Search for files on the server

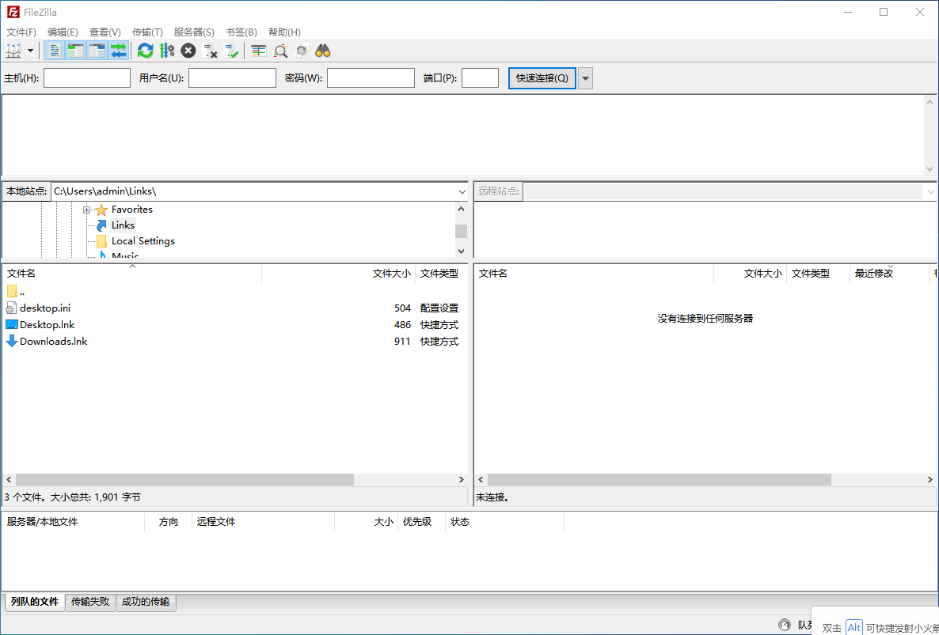[x=323, y=50]
